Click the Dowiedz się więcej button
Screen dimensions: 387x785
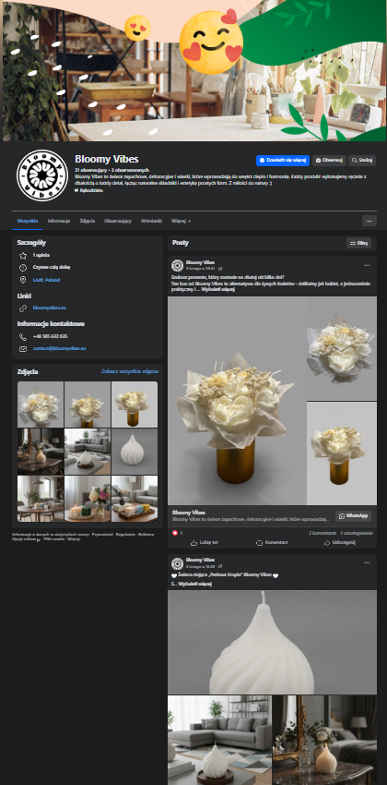[283, 160]
